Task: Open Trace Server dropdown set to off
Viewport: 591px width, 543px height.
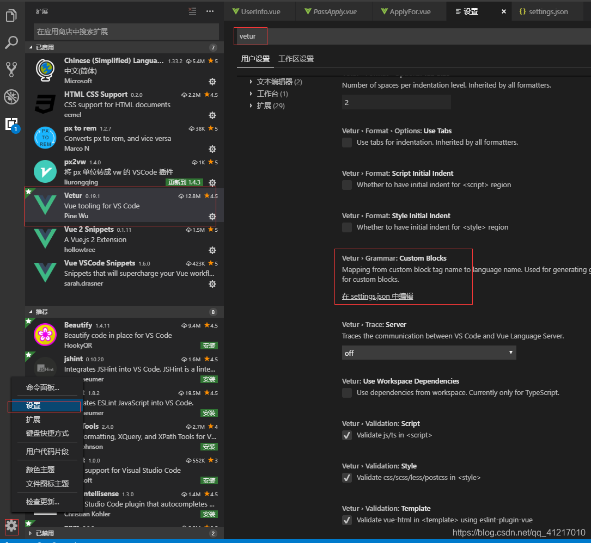Action: [429, 353]
